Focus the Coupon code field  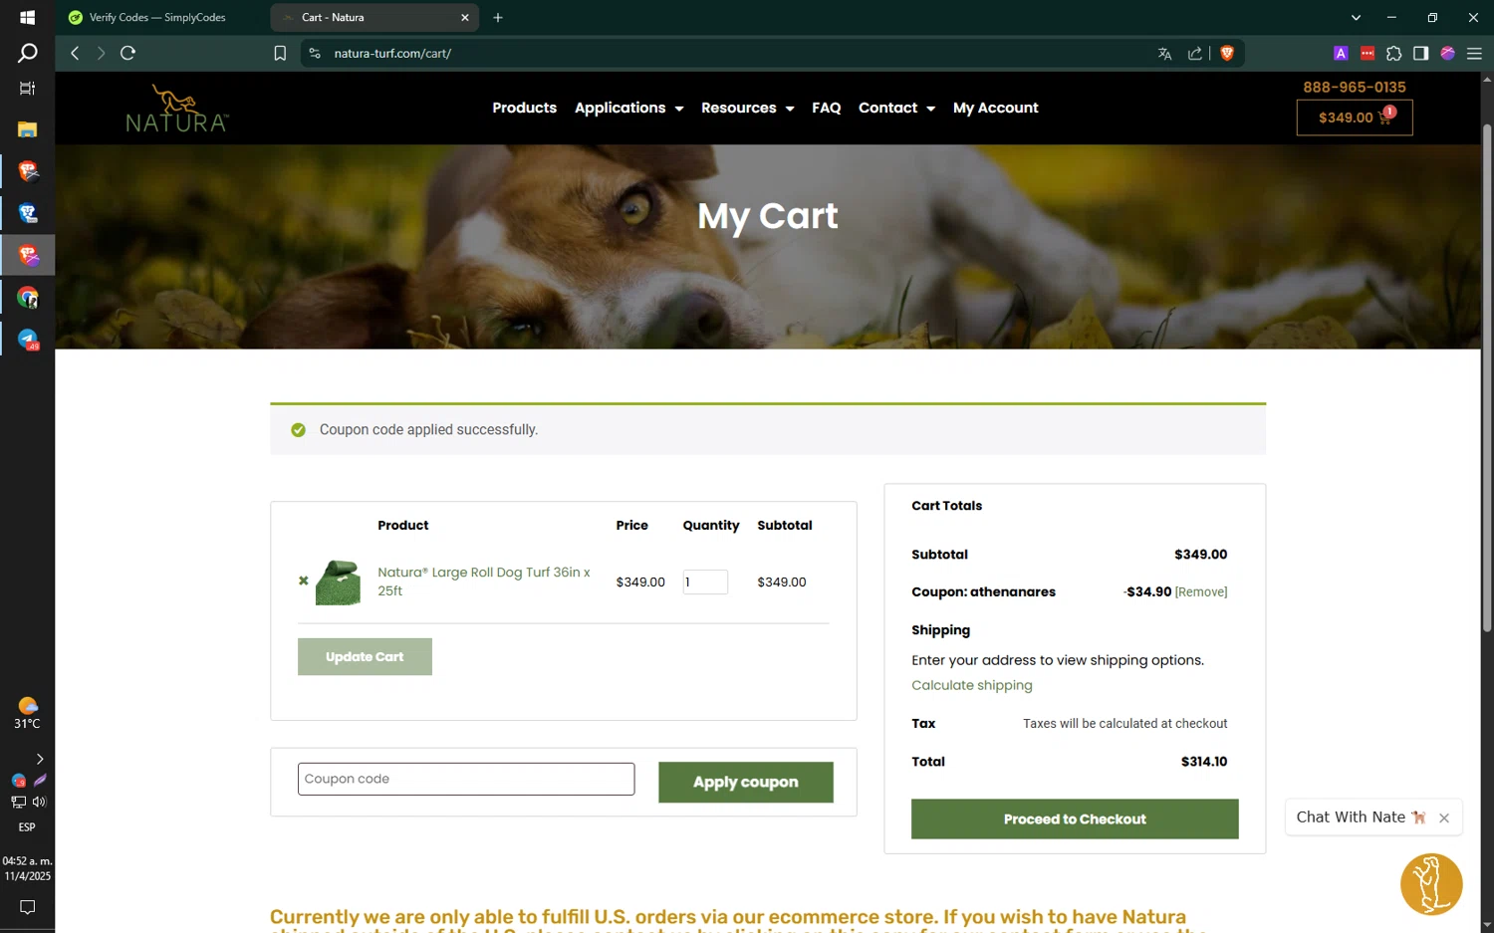pyautogui.click(x=466, y=779)
